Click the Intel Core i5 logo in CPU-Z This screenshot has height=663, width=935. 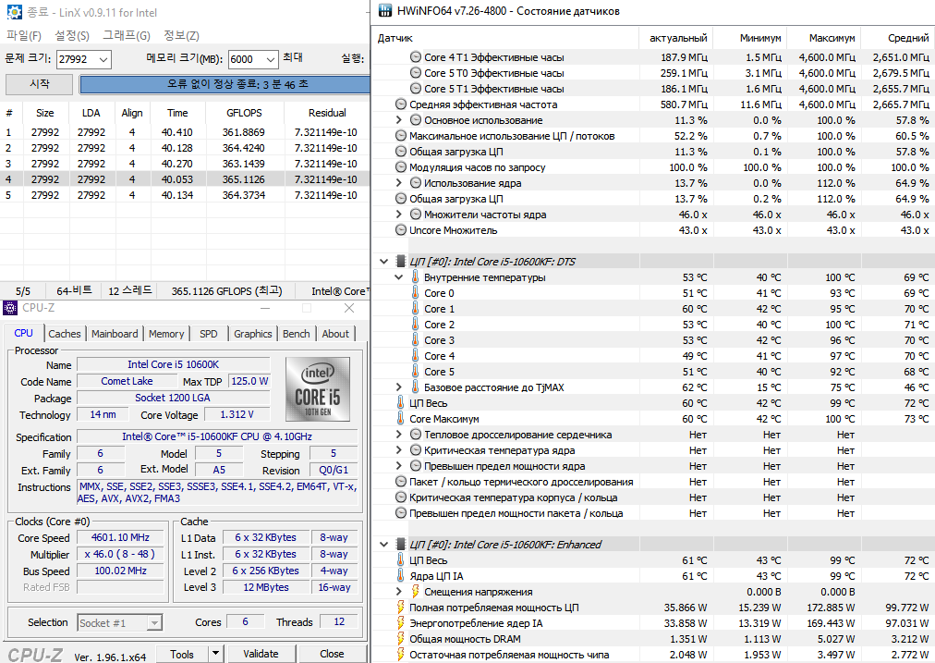pyautogui.click(x=318, y=390)
